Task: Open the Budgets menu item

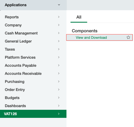Action: tap(33, 98)
